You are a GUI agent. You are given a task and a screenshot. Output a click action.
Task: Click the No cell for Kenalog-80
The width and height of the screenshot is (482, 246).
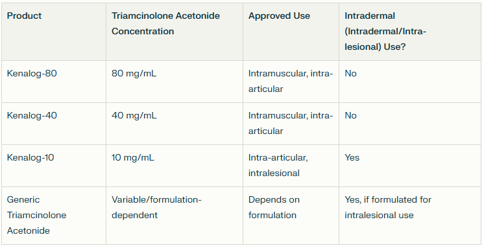click(x=410, y=82)
